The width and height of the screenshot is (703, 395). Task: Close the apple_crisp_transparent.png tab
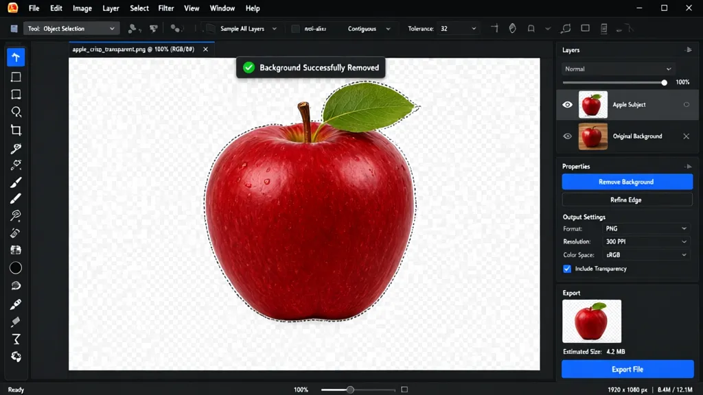(x=205, y=49)
